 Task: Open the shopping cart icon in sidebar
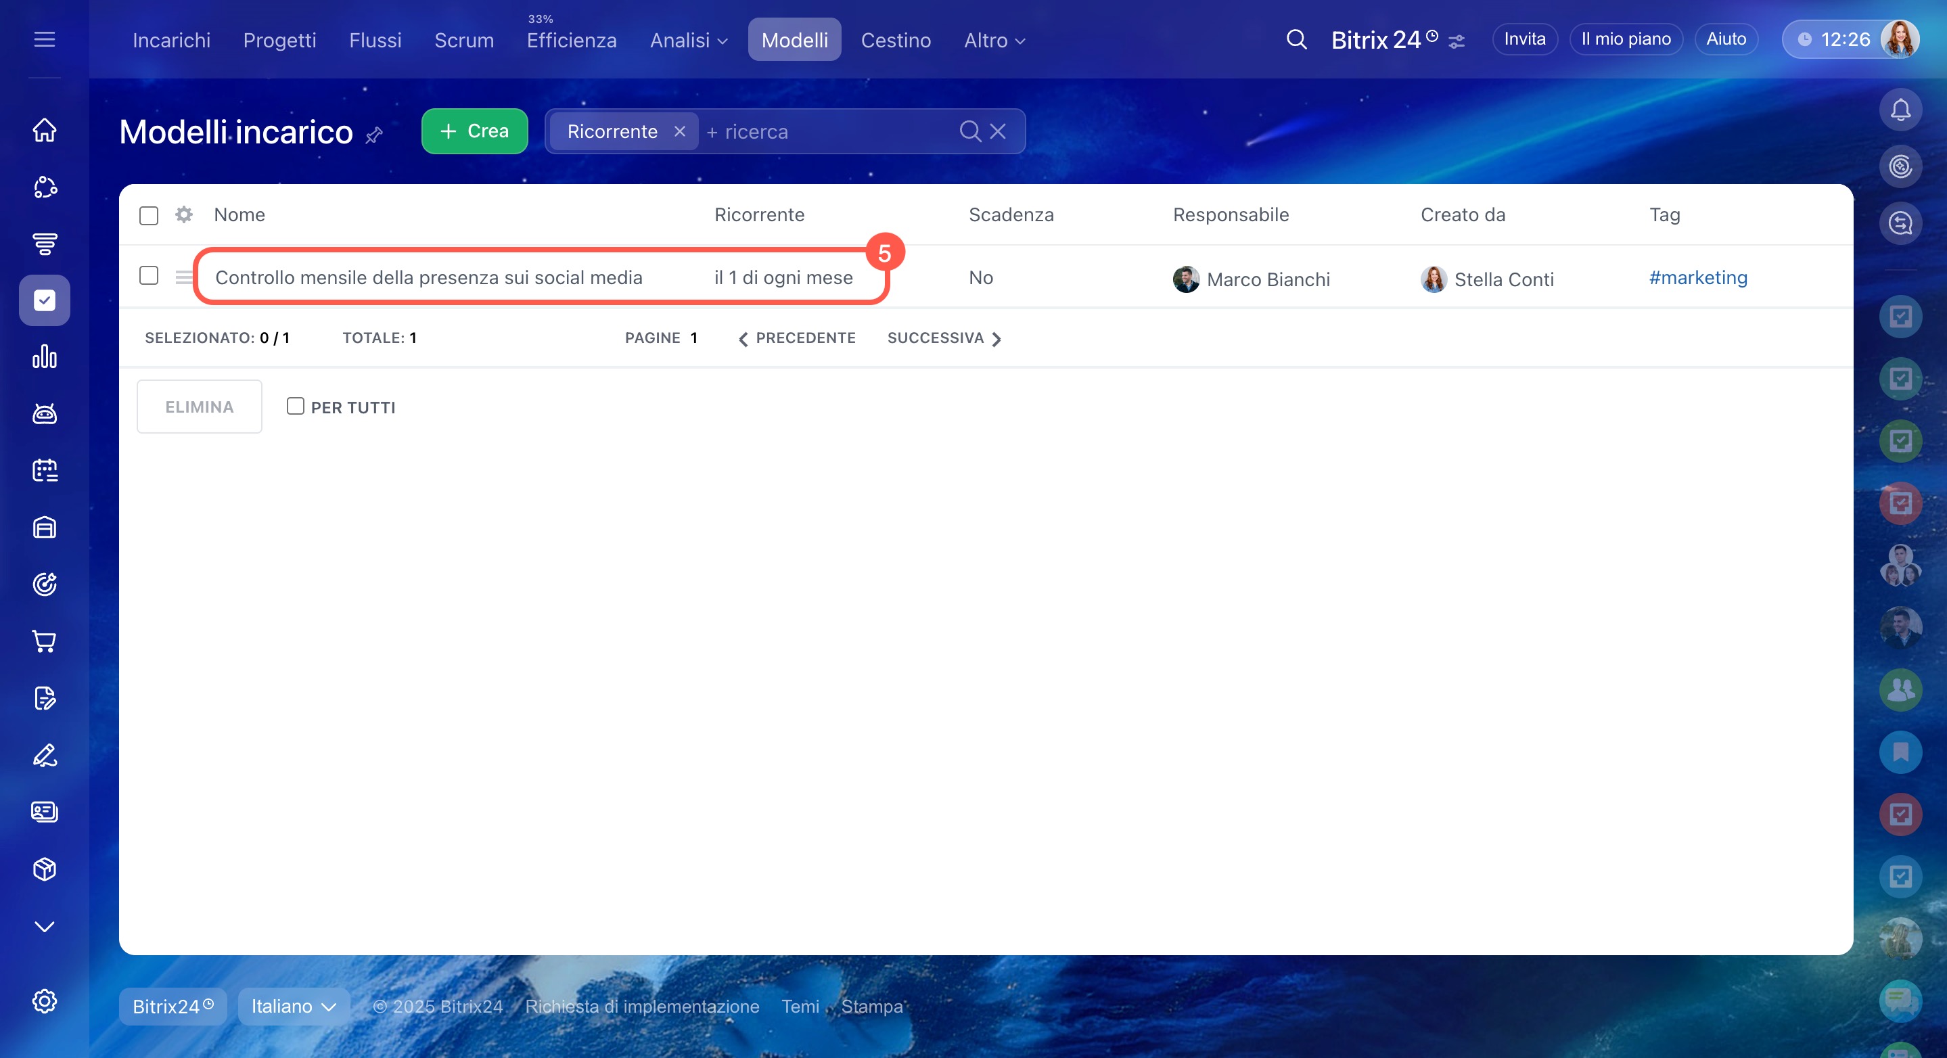click(x=45, y=641)
